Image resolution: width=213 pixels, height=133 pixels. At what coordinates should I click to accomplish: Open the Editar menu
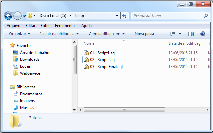30,26
